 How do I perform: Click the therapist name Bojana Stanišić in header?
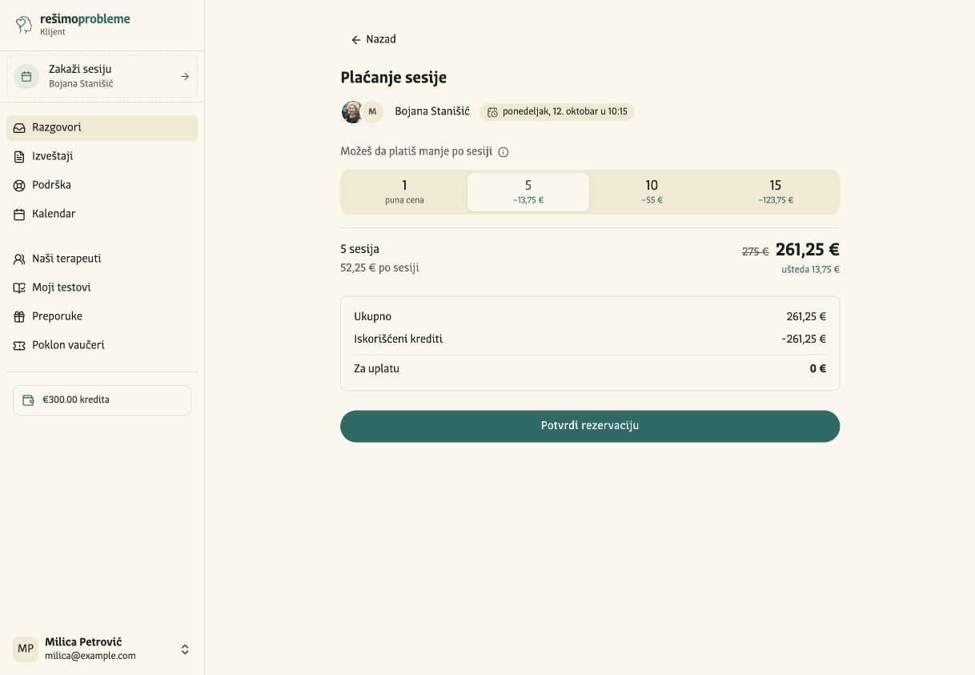coord(432,111)
